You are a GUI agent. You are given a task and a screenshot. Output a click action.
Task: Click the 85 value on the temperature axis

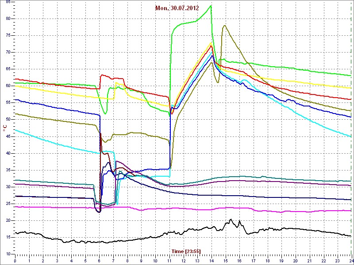[8, 2]
